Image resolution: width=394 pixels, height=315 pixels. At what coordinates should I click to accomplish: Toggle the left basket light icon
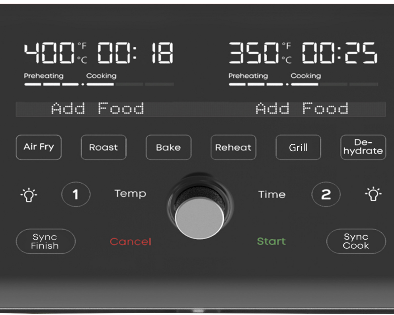[x=29, y=195]
